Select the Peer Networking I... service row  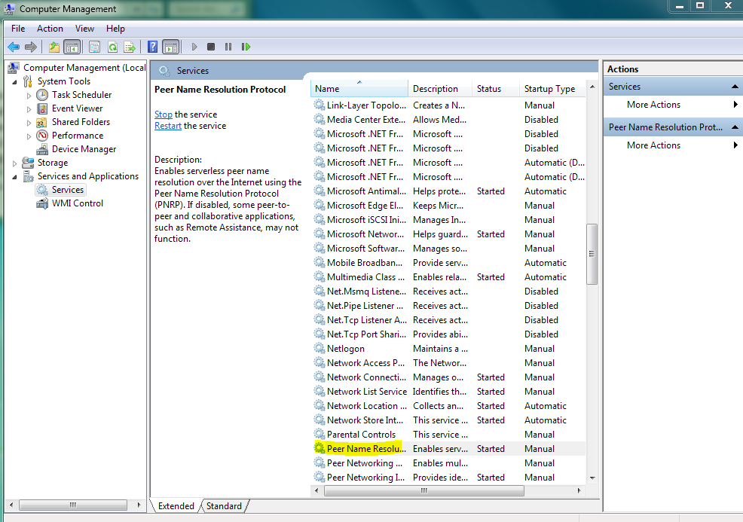(x=448, y=477)
